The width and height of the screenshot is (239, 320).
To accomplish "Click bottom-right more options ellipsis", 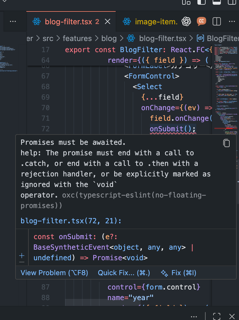I will tap(194, 317).
